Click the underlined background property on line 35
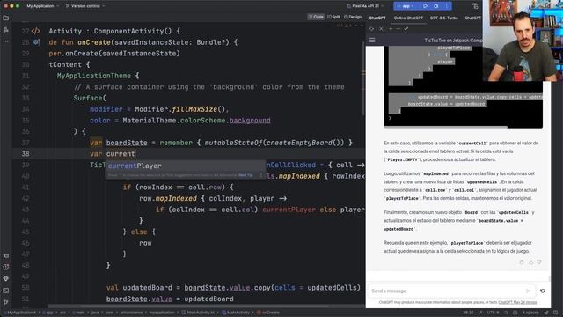Screen dimensions: 563x317 (x=250, y=121)
